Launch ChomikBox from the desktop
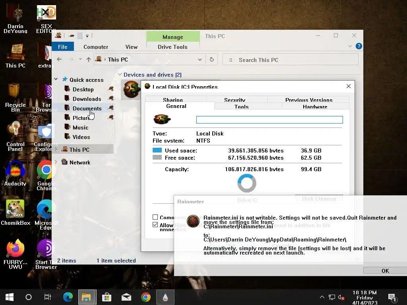Screen dimensions: 407x305 [x=16, y=213]
